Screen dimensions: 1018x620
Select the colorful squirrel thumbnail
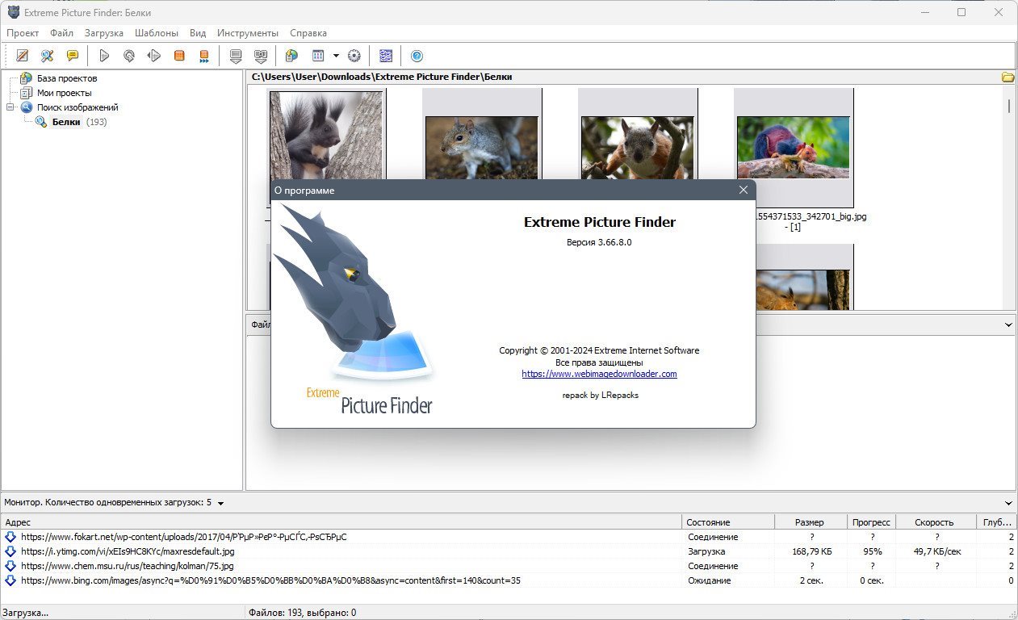793,147
